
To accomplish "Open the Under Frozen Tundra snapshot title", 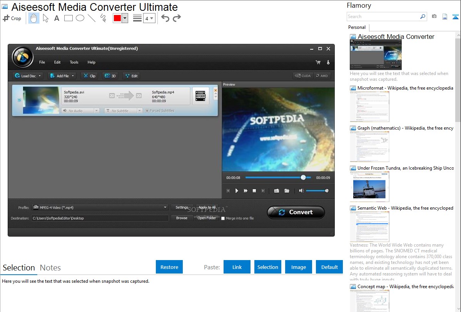I will pos(406,168).
